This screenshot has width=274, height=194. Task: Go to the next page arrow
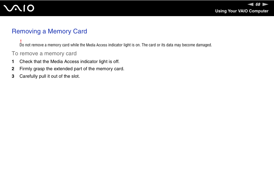click(265, 4)
